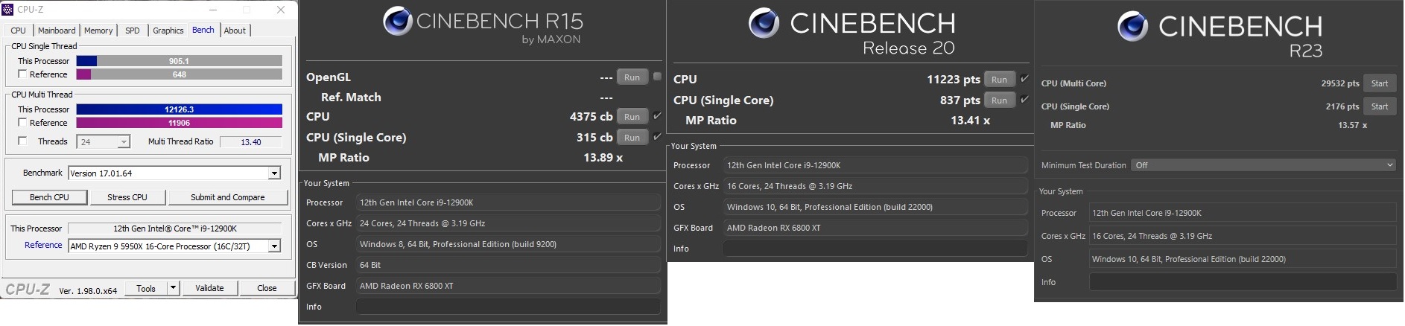The width and height of the screenshot is (1405, 326).
Task: Open the Reference processor dropdown
Action: (x=274, y=246)
